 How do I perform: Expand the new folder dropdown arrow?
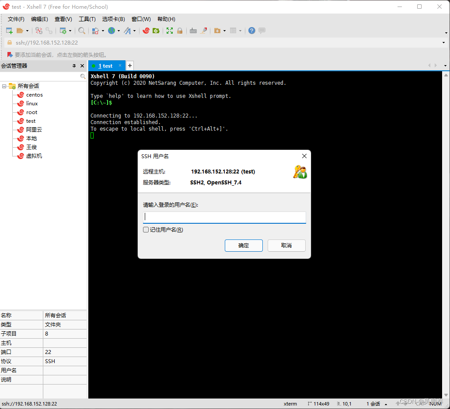point(224,31)
